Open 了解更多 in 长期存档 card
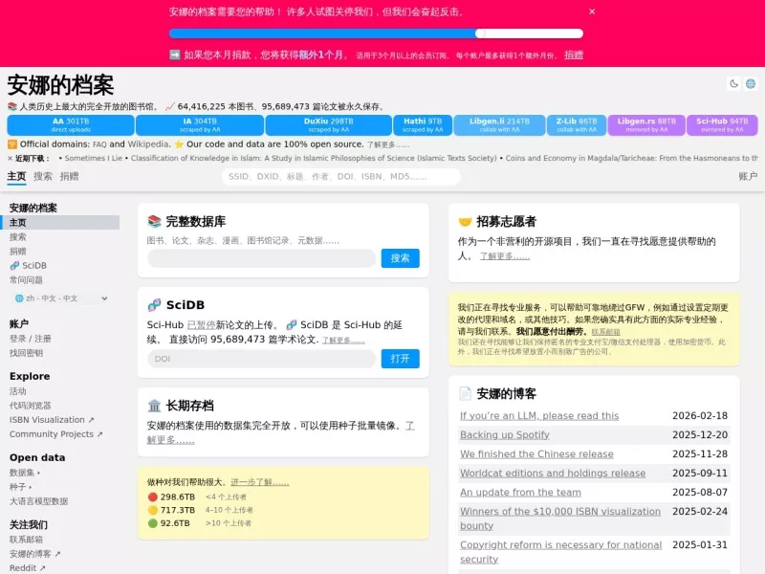765x574 pixels. (x=280, y=433)
